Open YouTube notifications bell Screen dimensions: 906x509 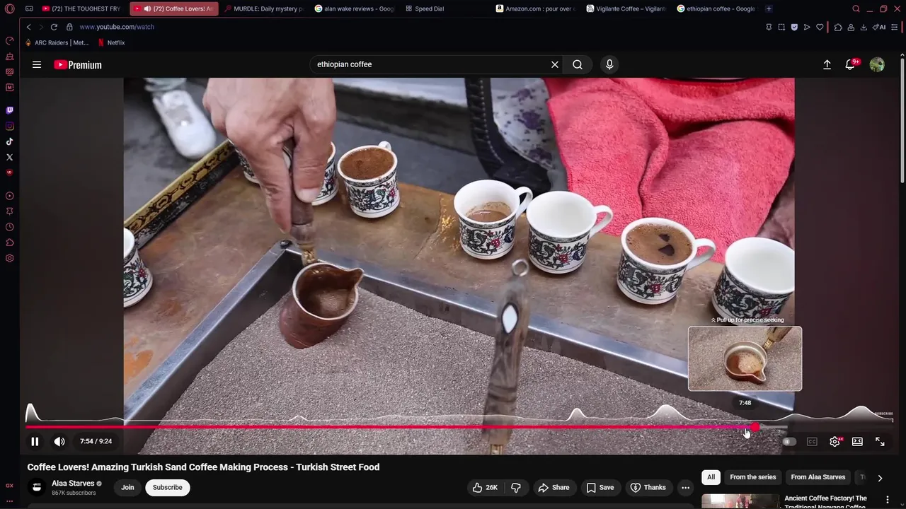(851, 64)
